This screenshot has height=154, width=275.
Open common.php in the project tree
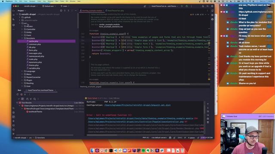point(35,44)
